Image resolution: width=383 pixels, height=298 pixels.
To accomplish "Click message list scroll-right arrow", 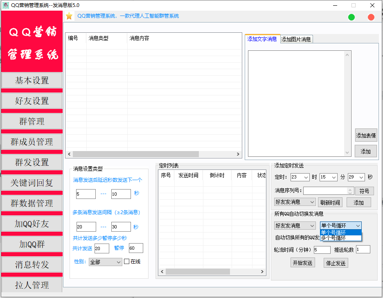I will pos(238,154).
